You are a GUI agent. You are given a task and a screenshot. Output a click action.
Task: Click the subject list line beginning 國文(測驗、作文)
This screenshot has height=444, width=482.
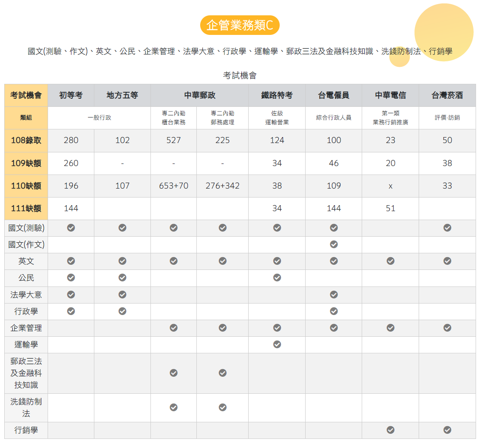(240, 52)
